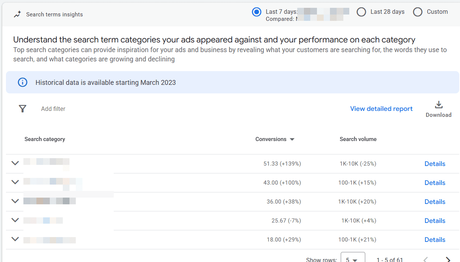Screen dimensions: 460x262
Task: Click the Add filter input field
Action: [53, 109]
